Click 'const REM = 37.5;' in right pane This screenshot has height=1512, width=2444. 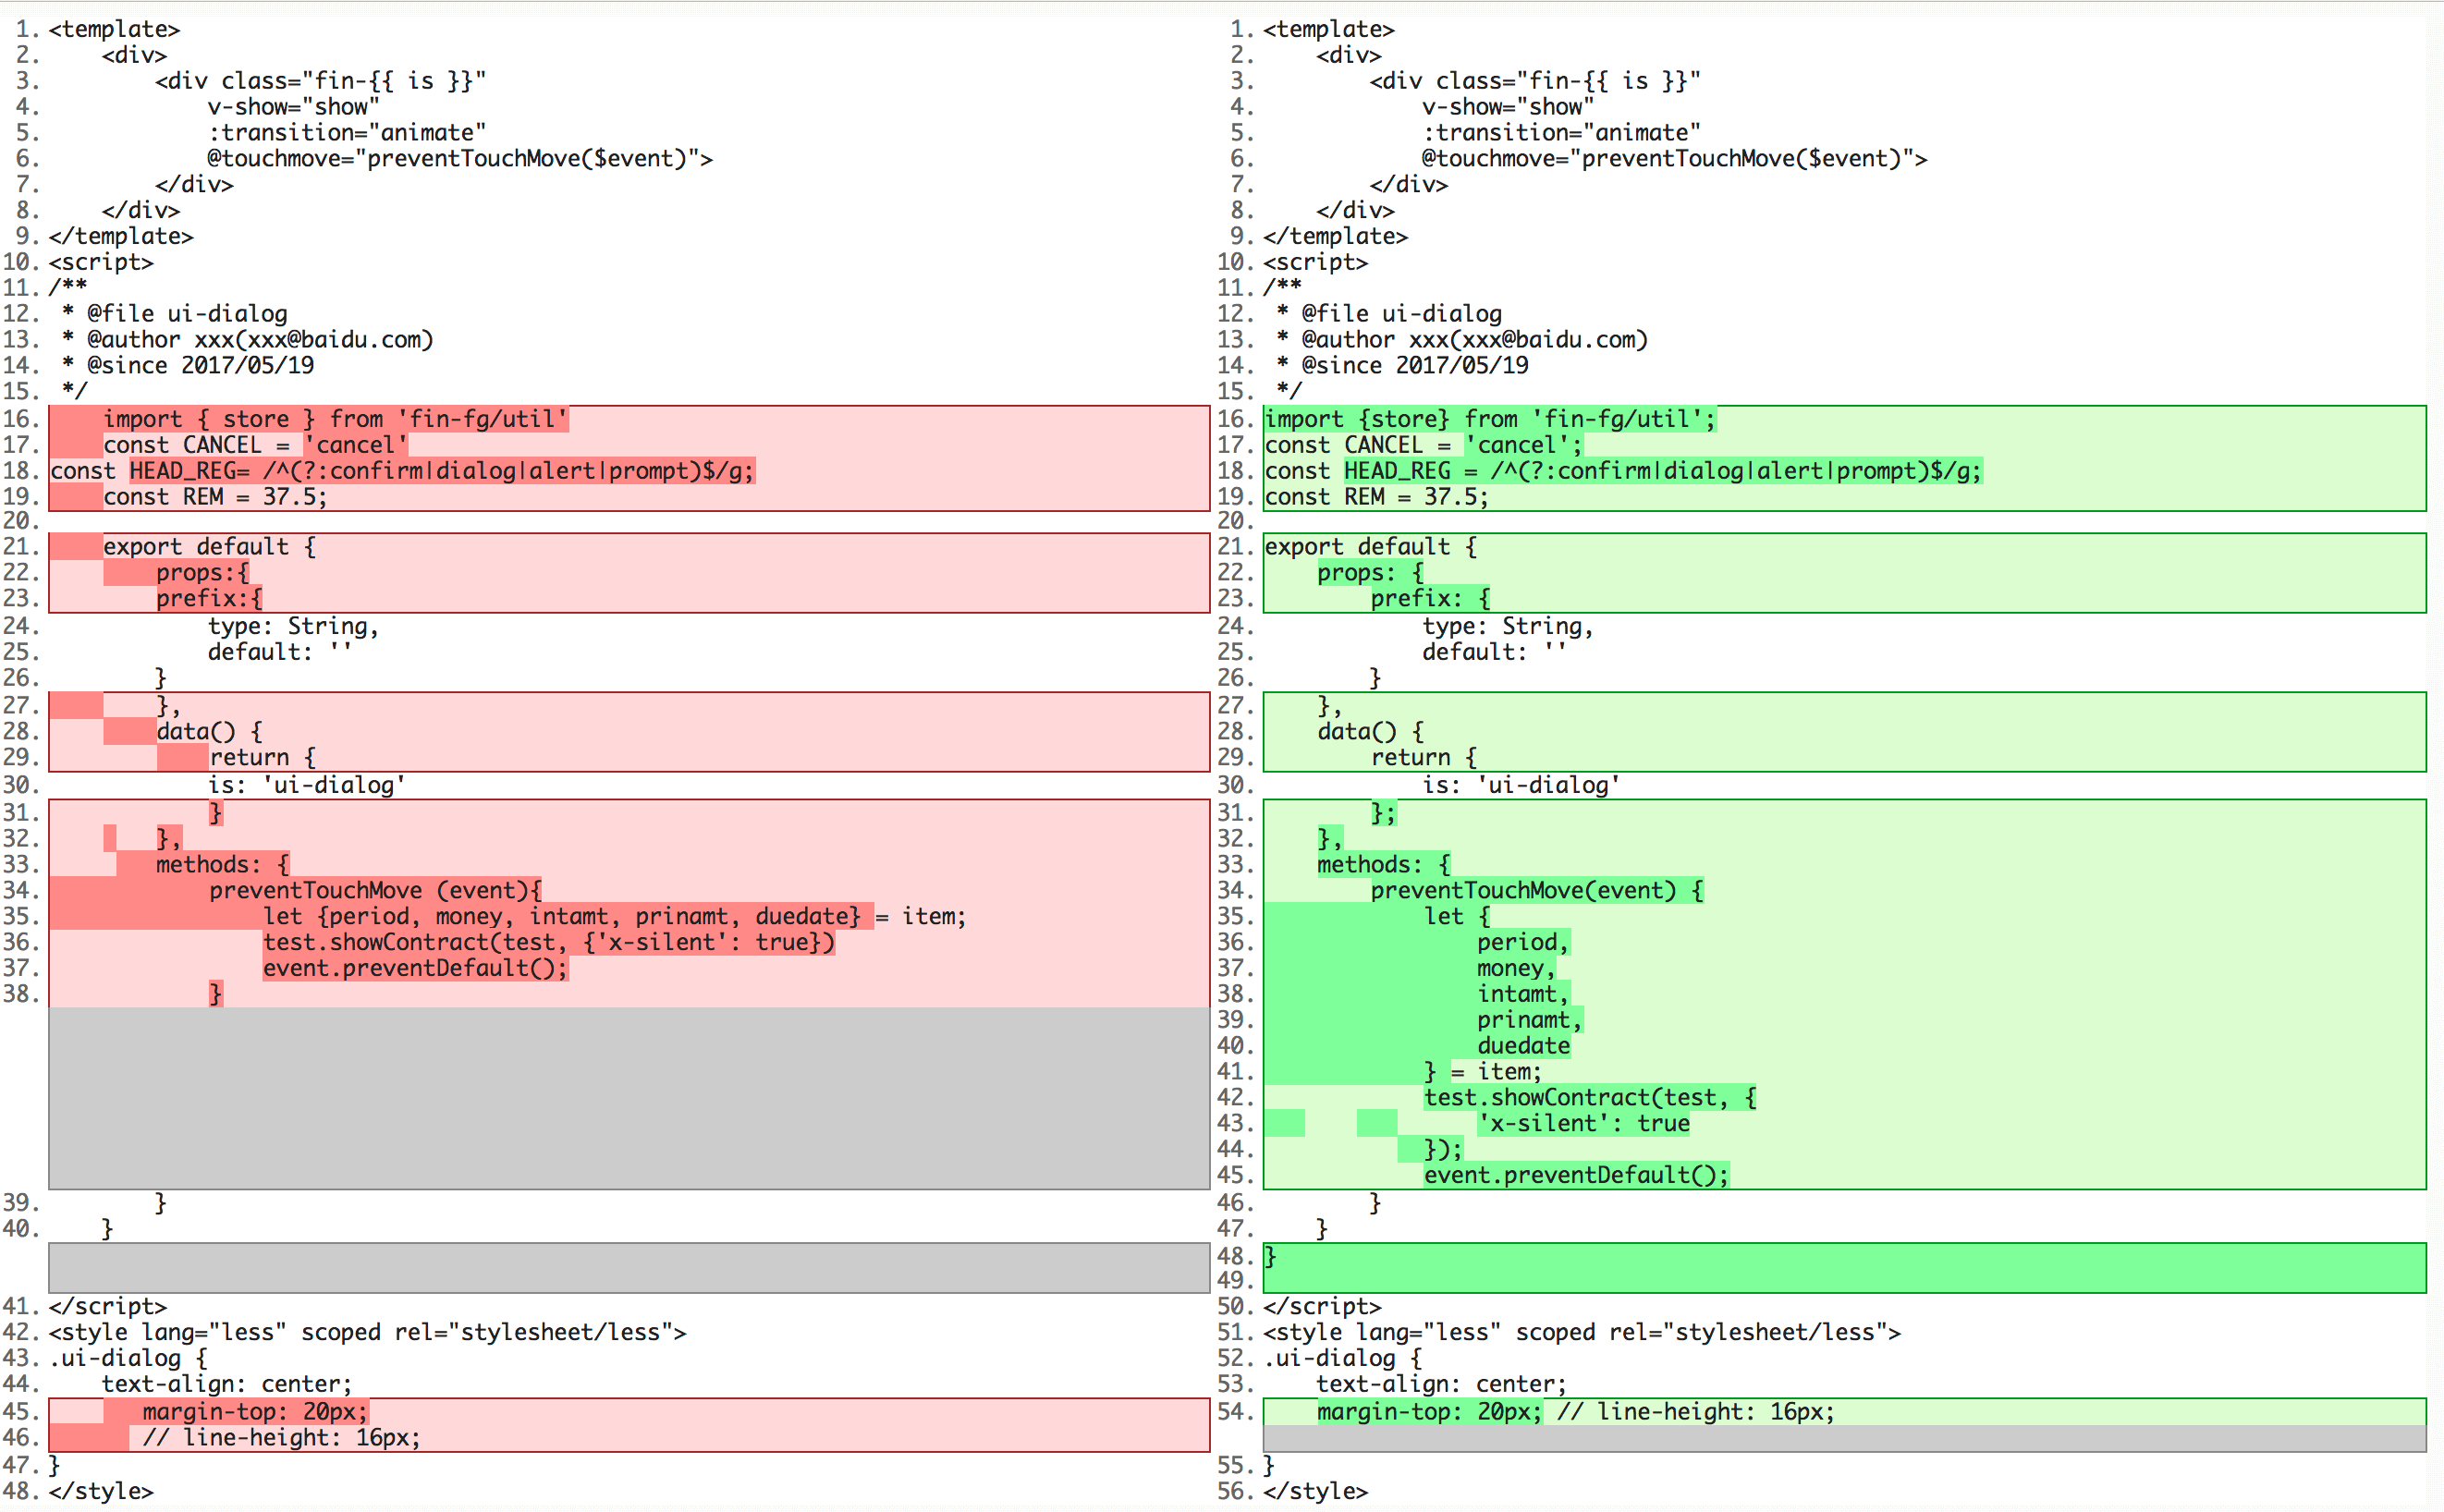(x=1375, y=497)
